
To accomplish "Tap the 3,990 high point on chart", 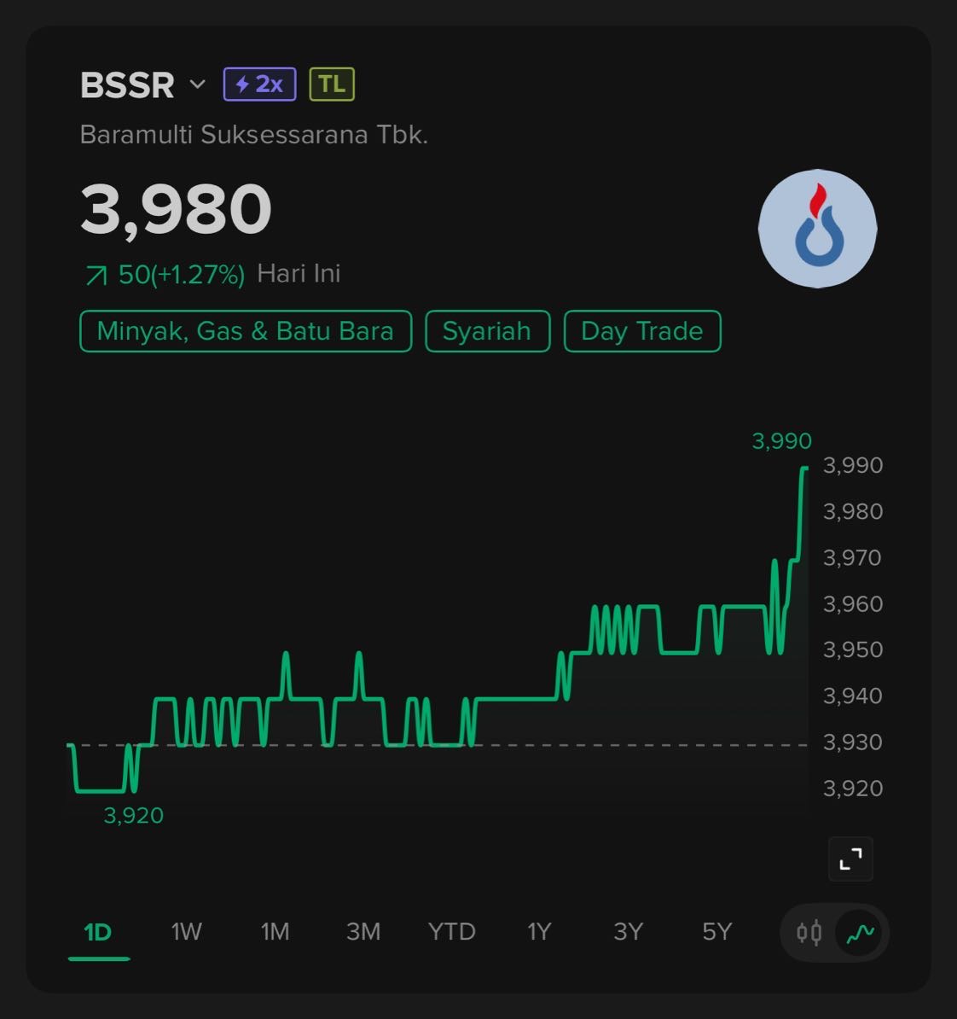I will coord(804,468).
